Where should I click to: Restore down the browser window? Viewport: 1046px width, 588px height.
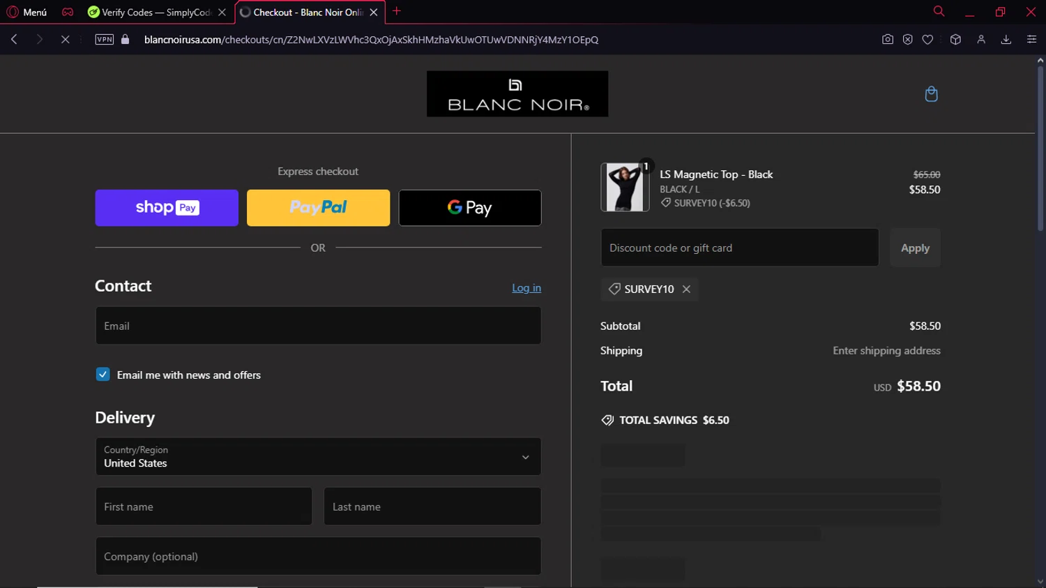1000,12
